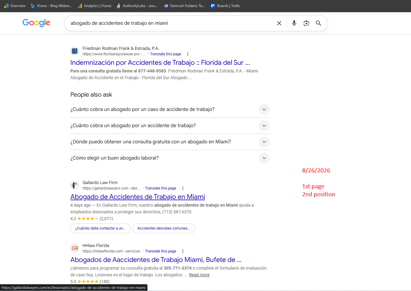Click 'Read more' in HHlaw snippet
The height and width of the screenshot is (291, 411).
(199, 275)
